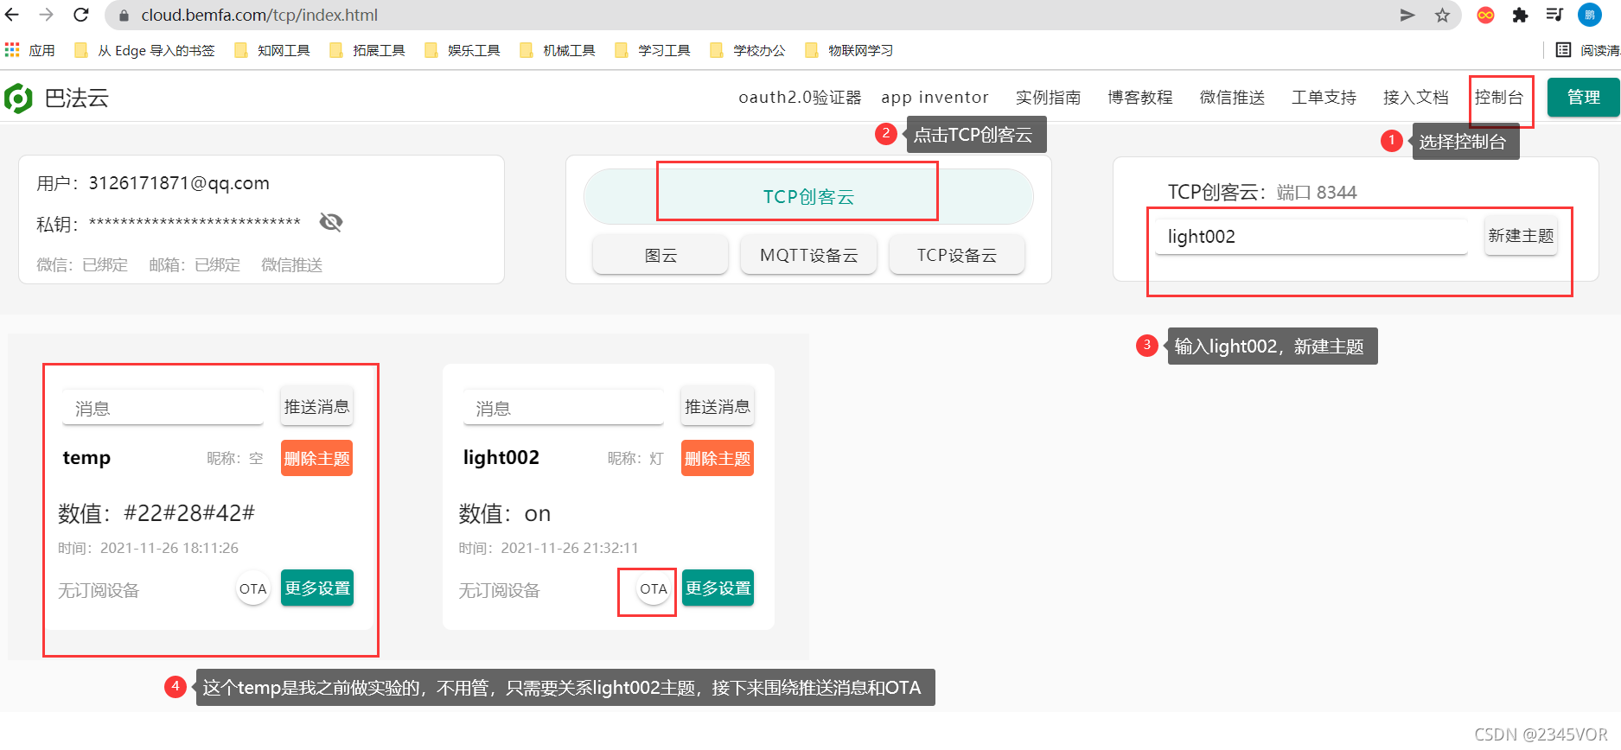Click the OTA round button on temp card

(x=253, y=588)
